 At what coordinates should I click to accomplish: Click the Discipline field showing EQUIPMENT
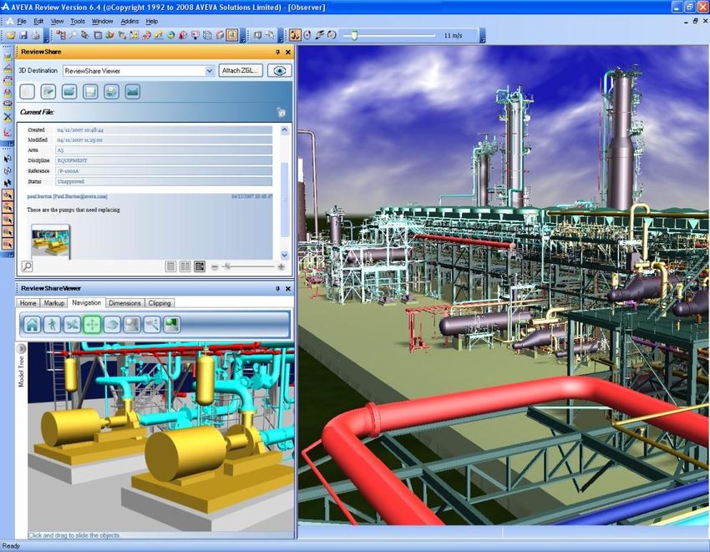point(164,160)
